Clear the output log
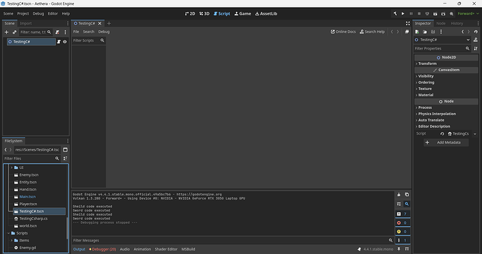Viewport: 482px width, 254px height. [399, 195]
